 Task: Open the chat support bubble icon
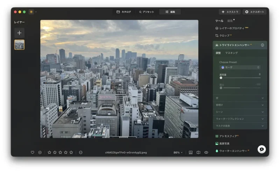click(261, 149)
